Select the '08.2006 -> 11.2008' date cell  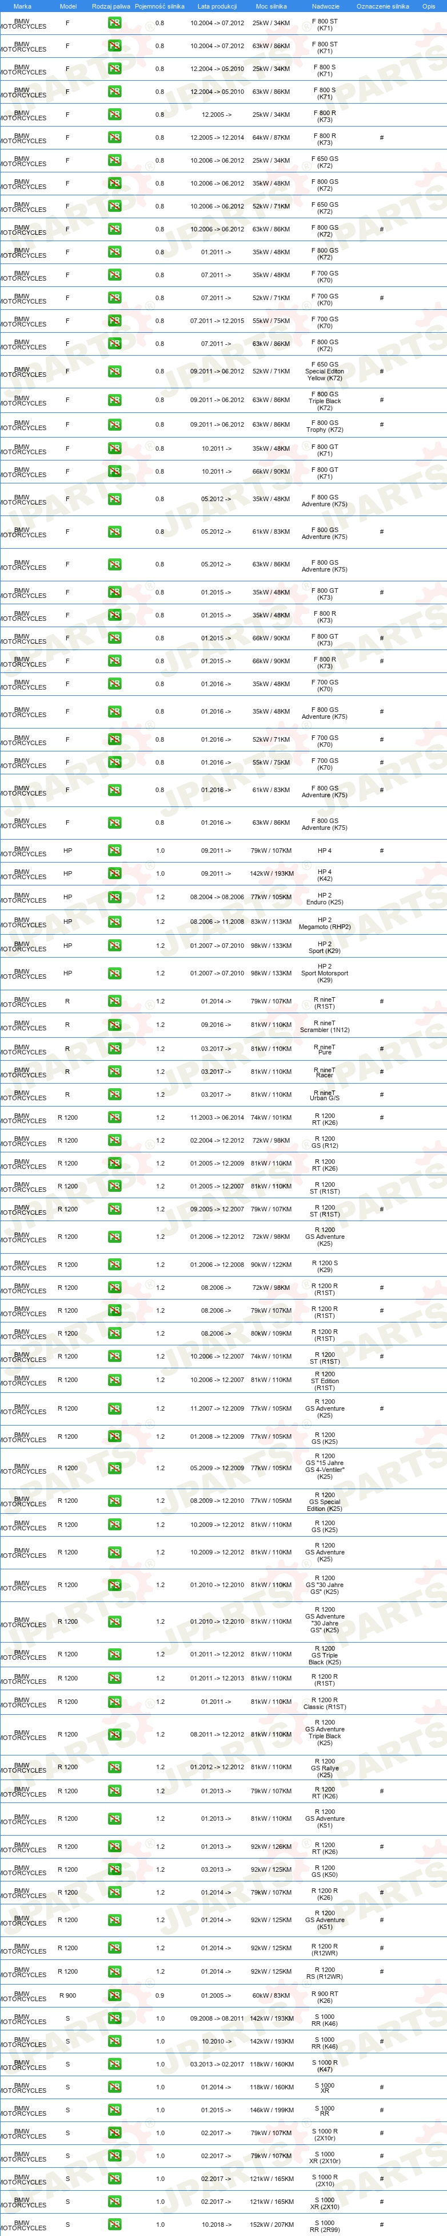217,922
